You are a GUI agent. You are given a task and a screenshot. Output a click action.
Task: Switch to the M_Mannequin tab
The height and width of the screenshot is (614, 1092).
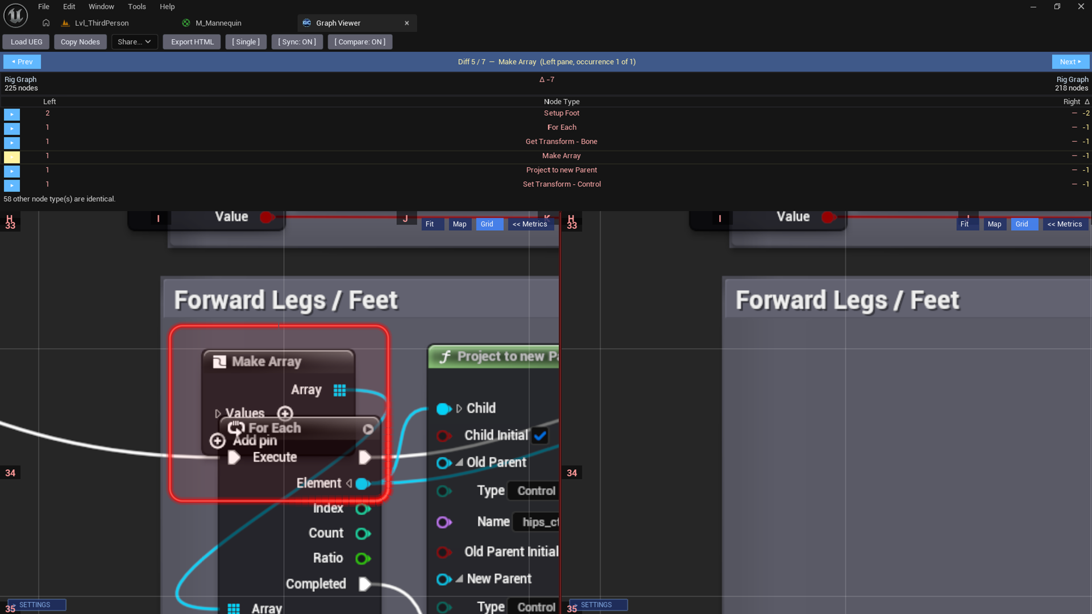218,23
